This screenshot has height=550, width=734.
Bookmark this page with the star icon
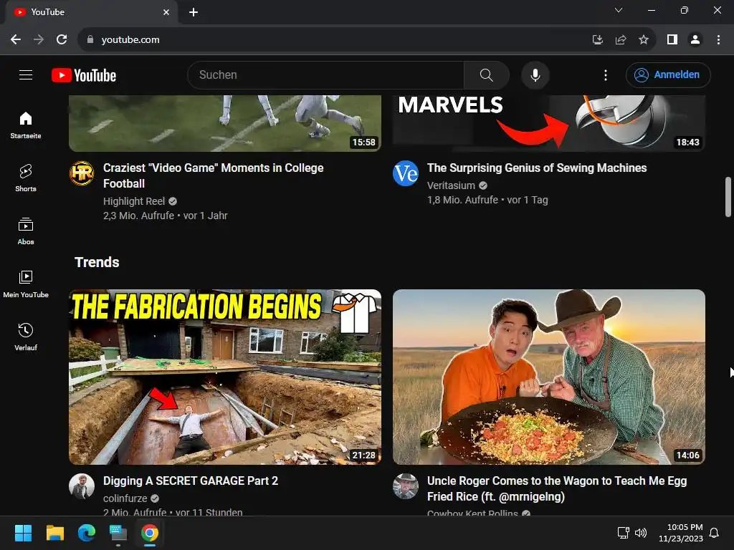(644, 40)
